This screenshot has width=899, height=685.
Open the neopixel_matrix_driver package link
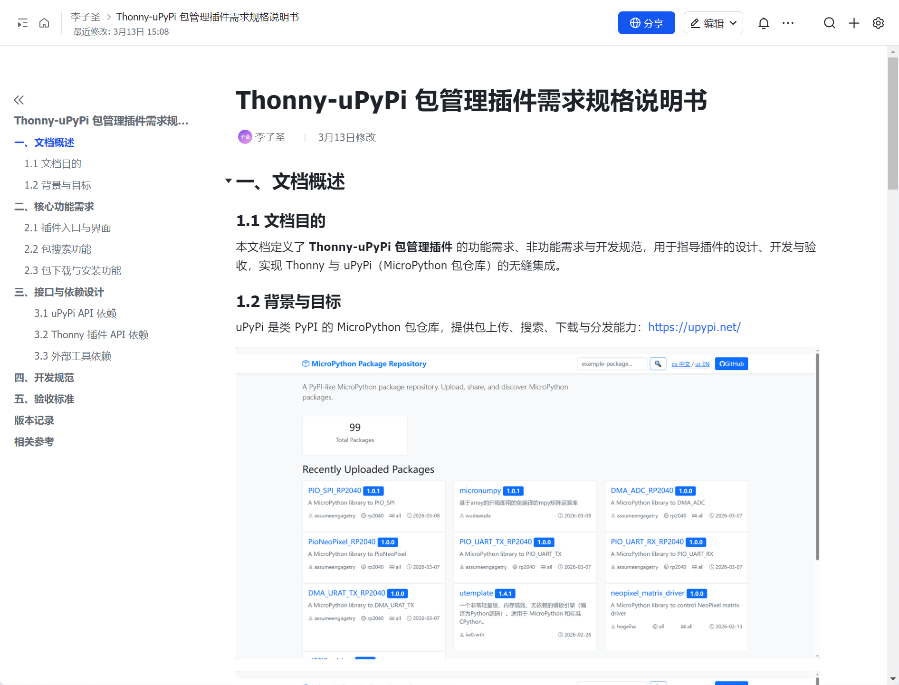click(648, 593)
